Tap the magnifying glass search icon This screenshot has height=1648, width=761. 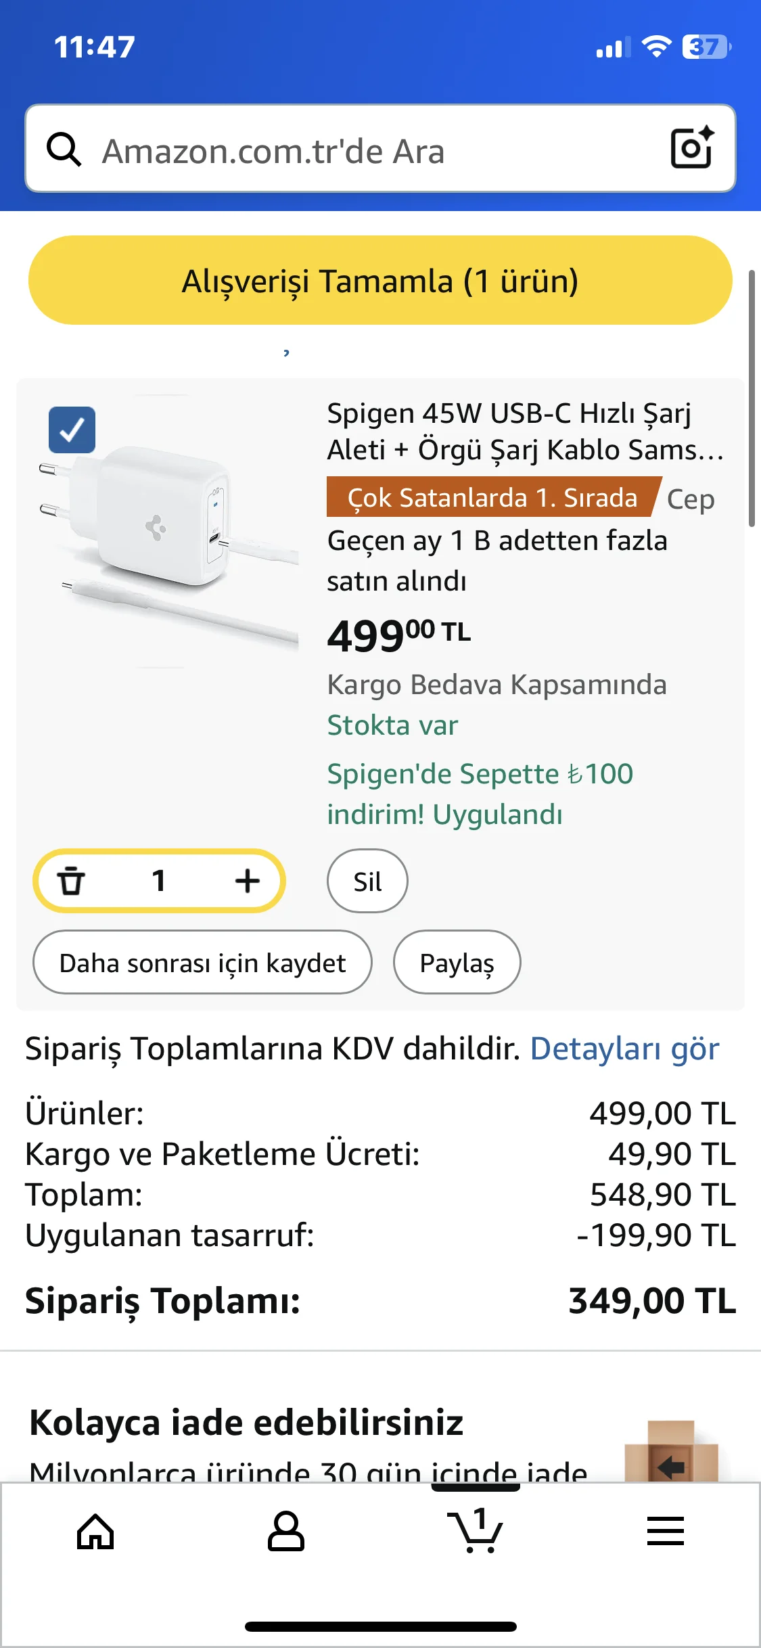click(x=64, y=150)
